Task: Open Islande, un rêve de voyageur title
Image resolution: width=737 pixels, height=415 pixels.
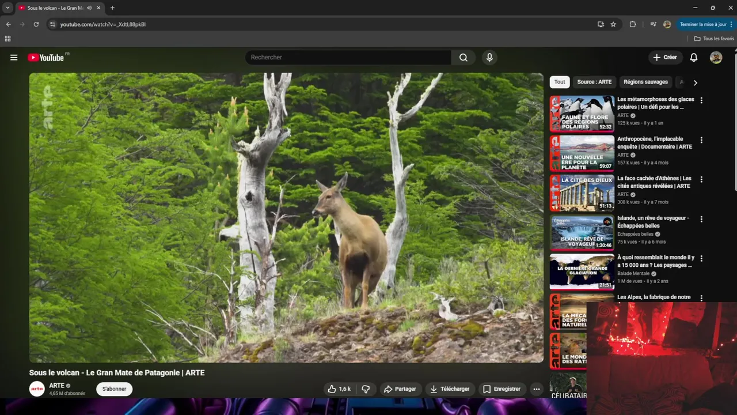Action: pyautogui.click(x=653, y=222)
